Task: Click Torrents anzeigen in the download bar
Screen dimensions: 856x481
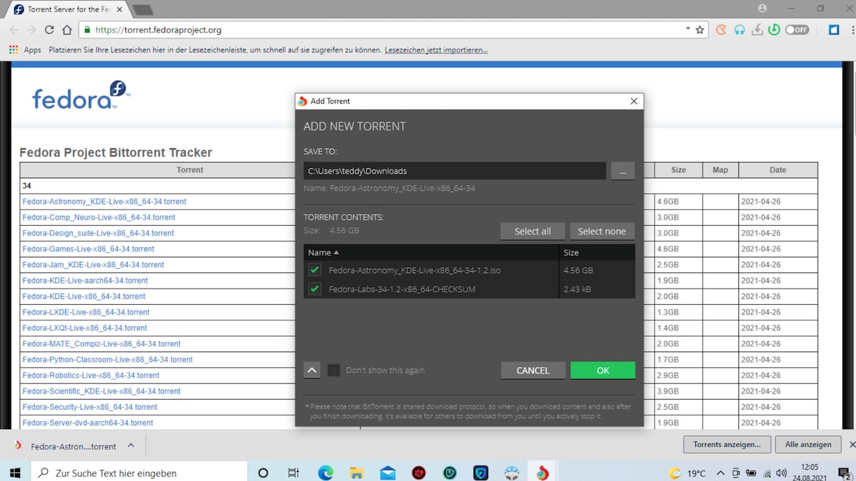Action: pyautogui.click(x=726, y=445)
